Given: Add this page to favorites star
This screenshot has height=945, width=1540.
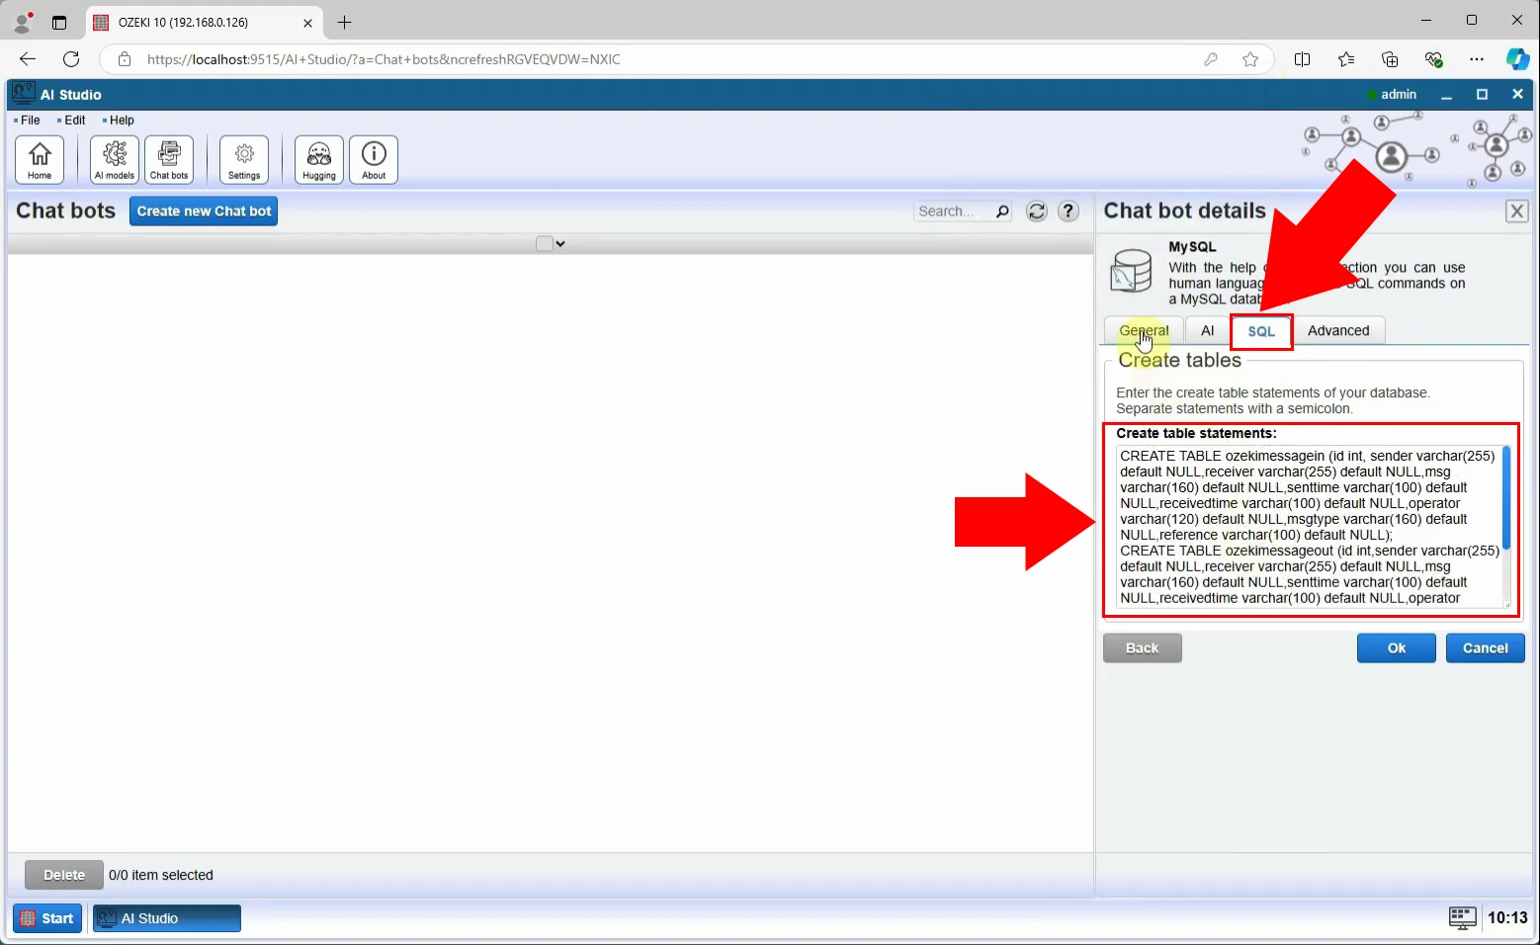Looking at the screenshot, I should [x=1250, y=59].
